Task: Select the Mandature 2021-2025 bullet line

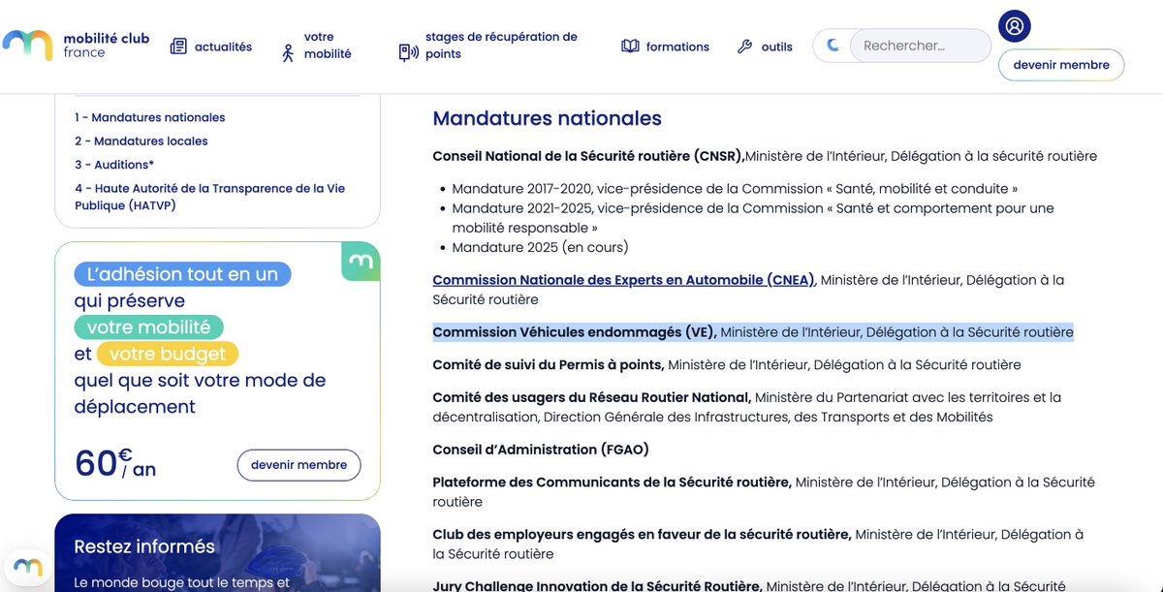Action: [x=753, y=218]
